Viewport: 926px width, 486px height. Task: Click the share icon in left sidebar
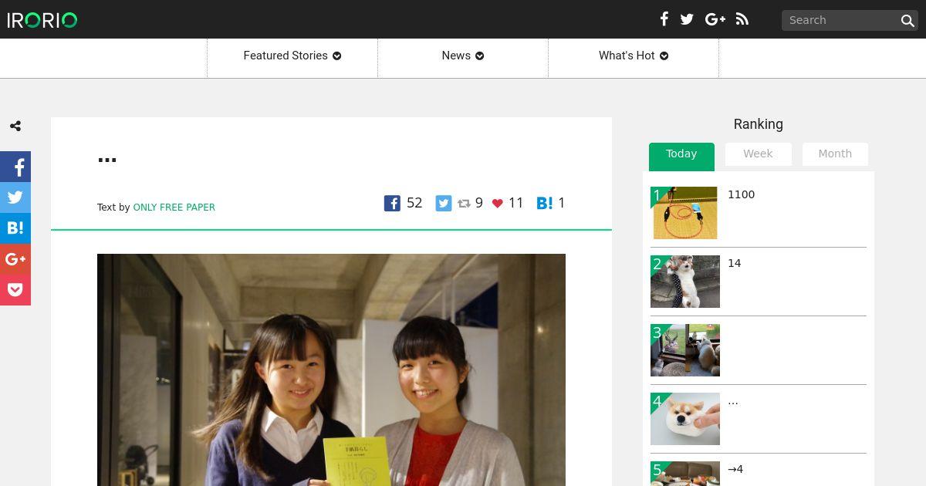15,126
